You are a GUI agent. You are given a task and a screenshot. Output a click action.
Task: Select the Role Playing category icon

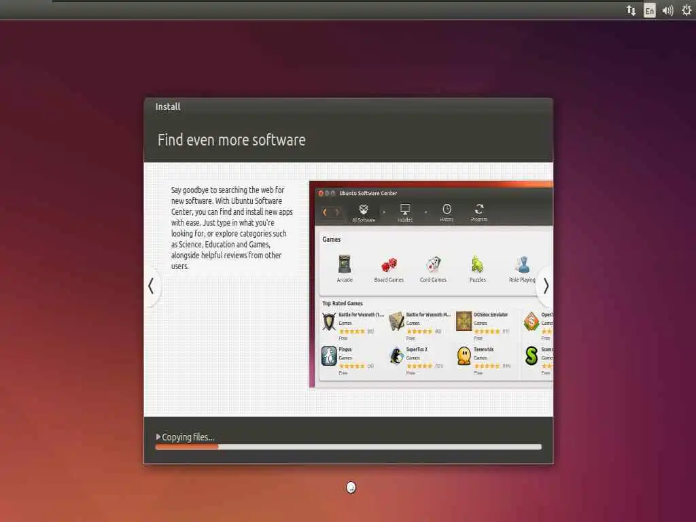pyautogui.click(x=523, y=265)
